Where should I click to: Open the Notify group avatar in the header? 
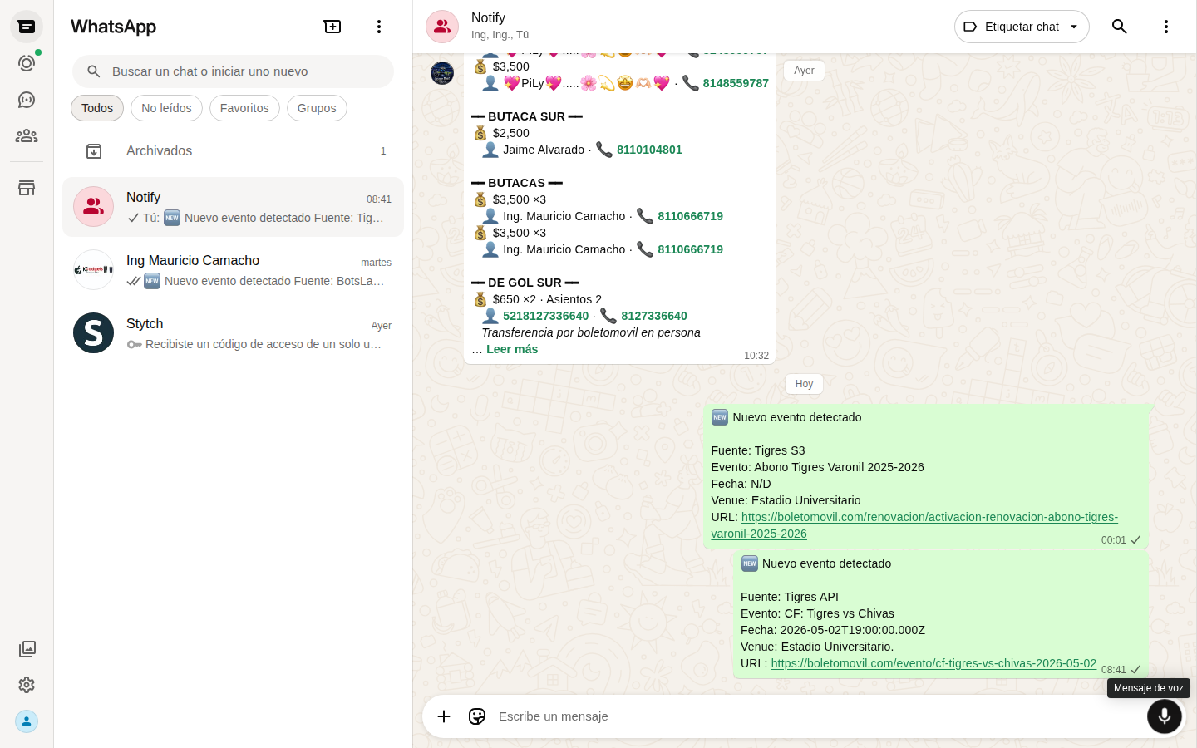[x=442, y=27]
